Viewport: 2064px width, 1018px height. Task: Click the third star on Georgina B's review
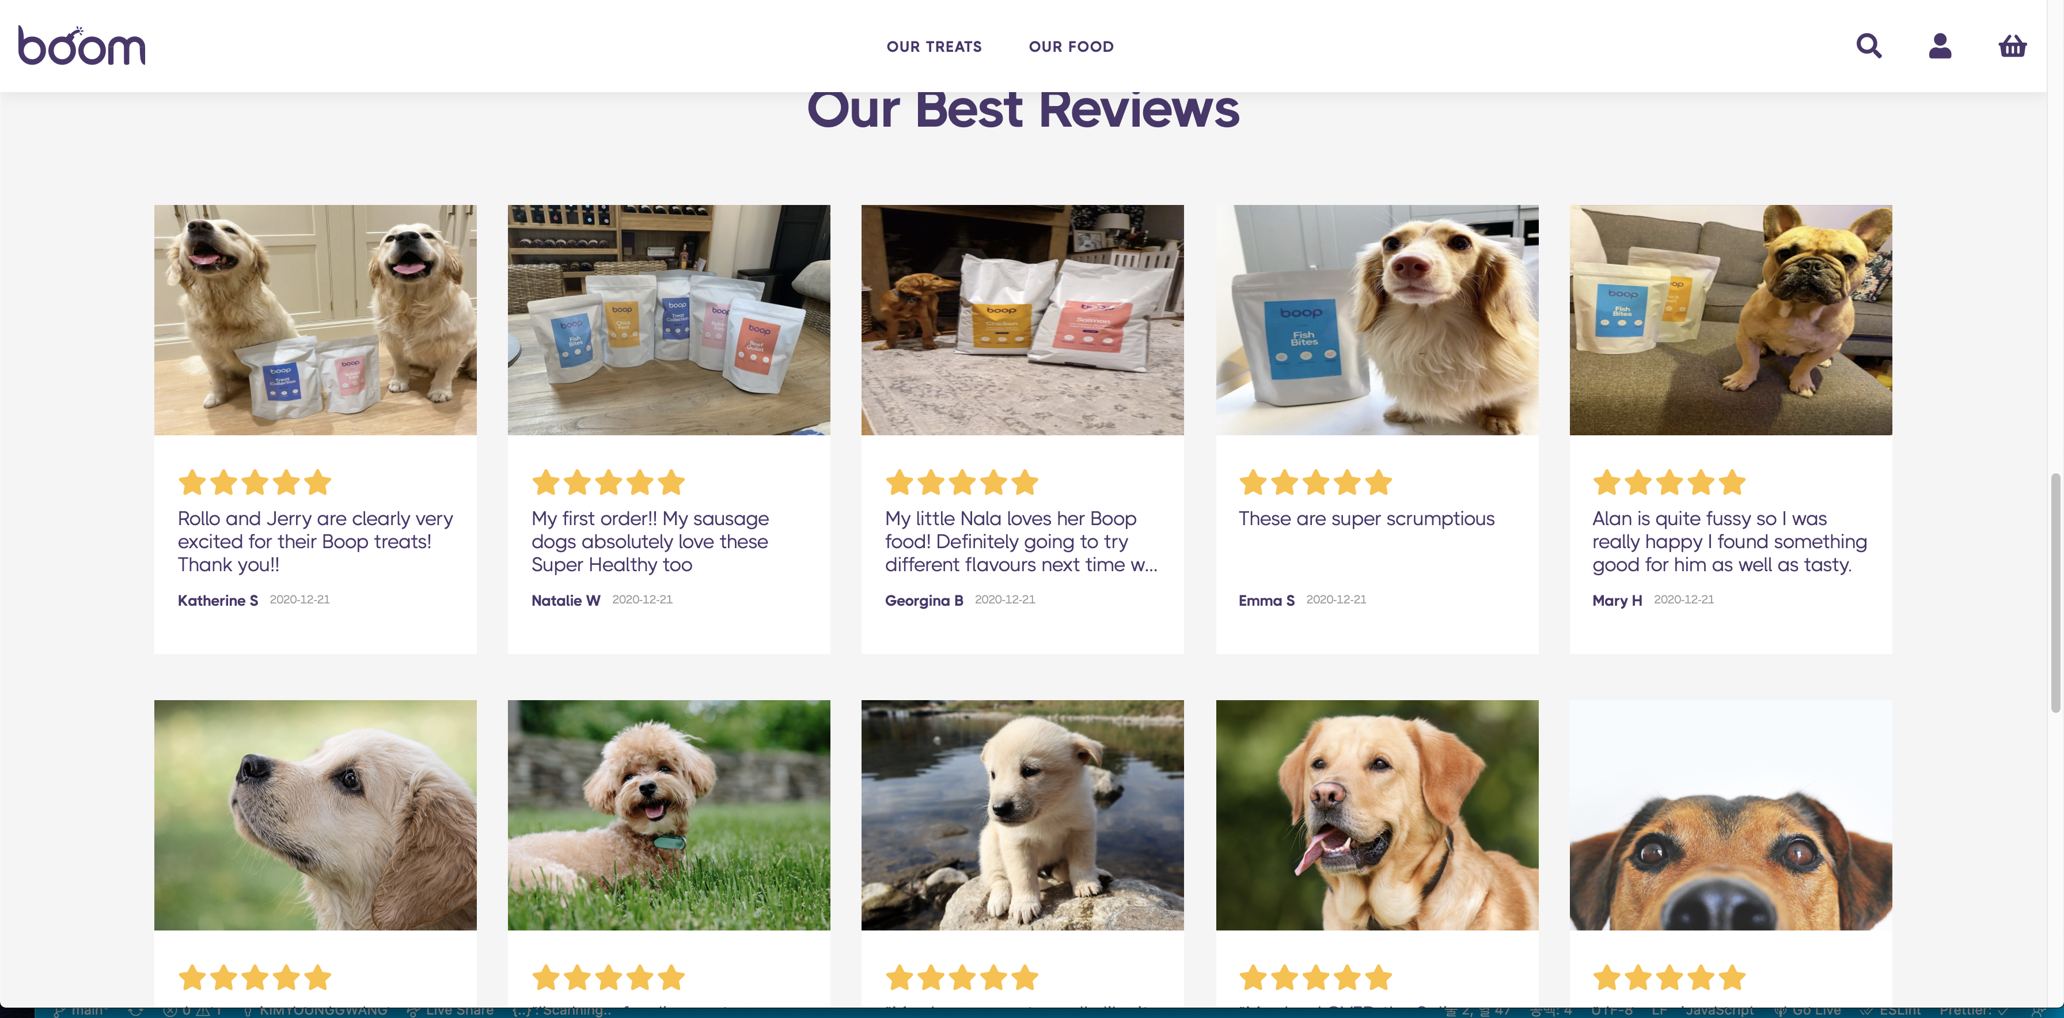(962, 482)
